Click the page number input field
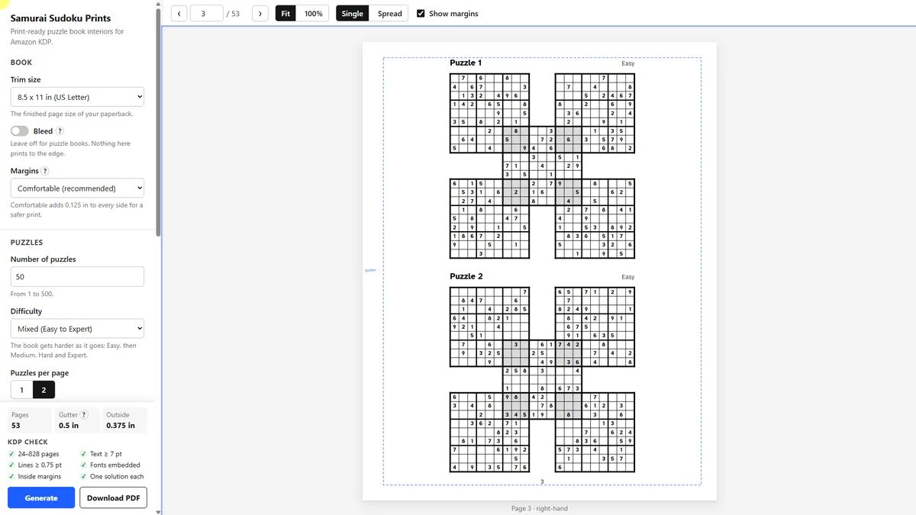 pyautogui.click(x=207, y=14)
